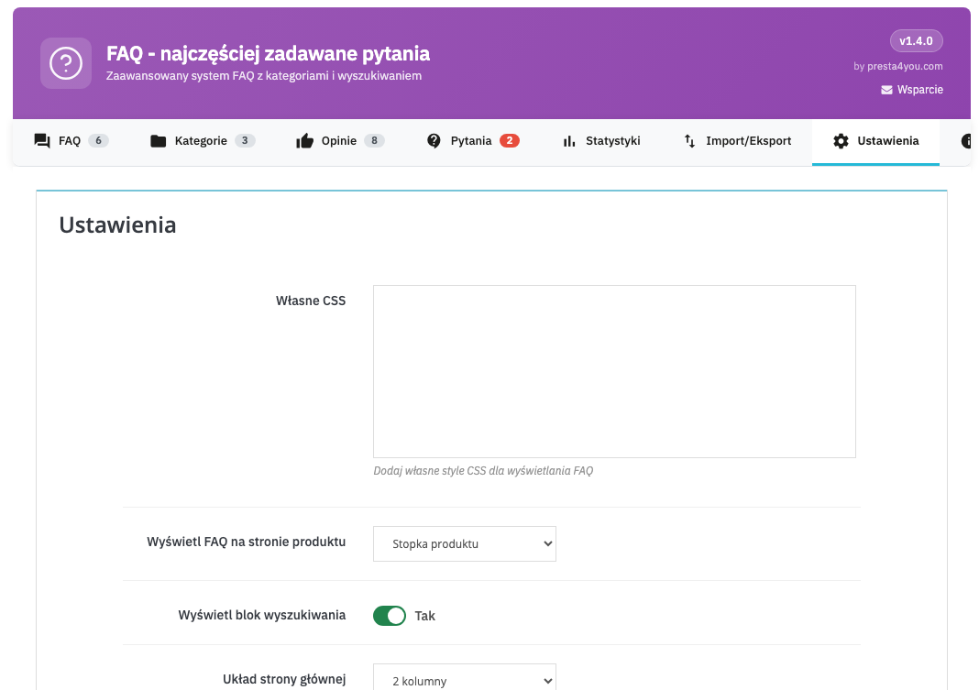Click the 'Tak' toggle state text

(x=425, y=617)
